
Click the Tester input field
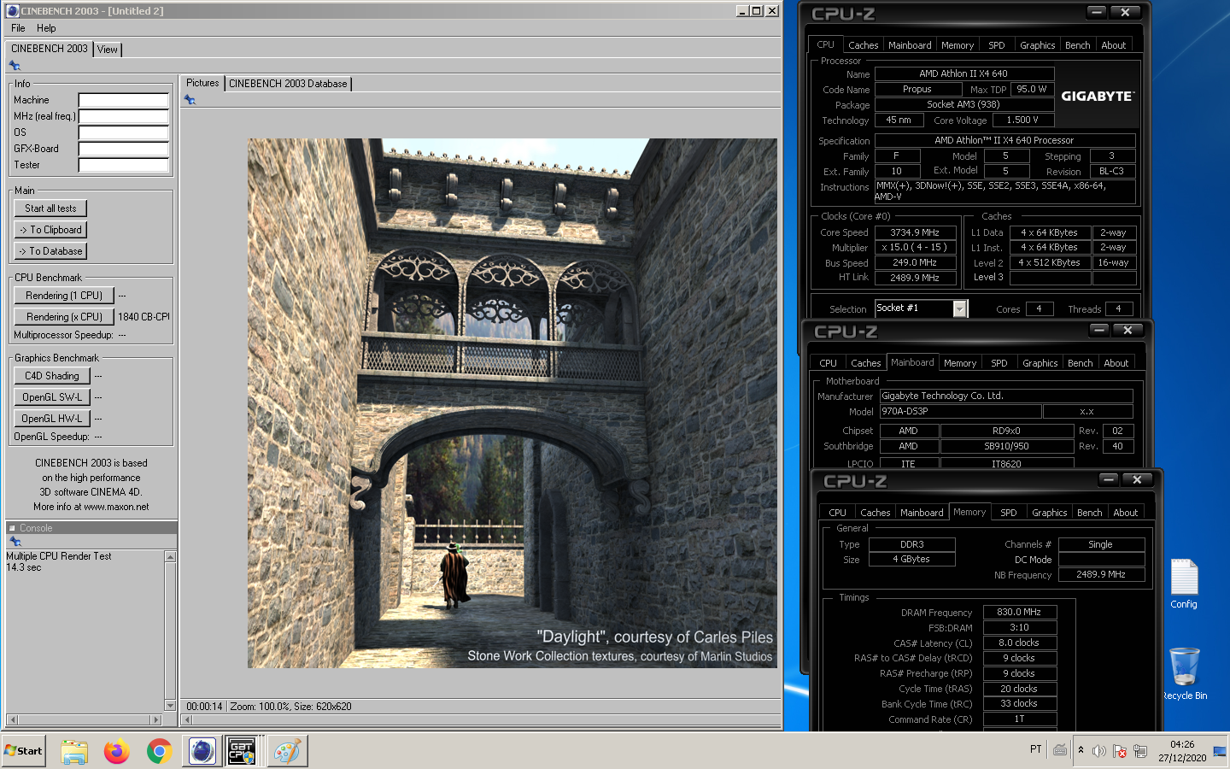tap(124, 165)
